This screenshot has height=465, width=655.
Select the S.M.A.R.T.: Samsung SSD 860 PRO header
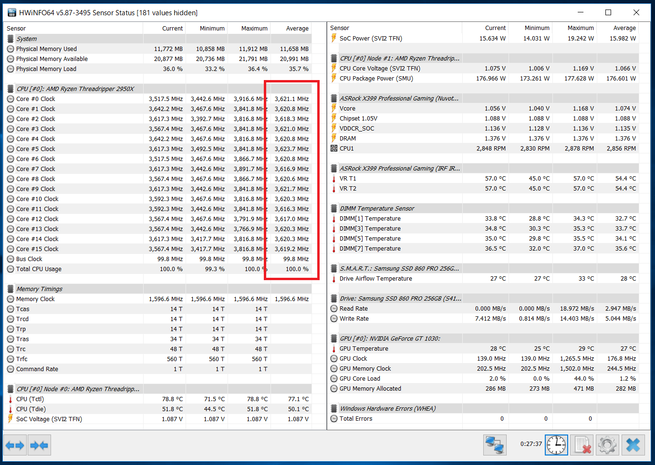pyautogui.click(x=484, y=268)
